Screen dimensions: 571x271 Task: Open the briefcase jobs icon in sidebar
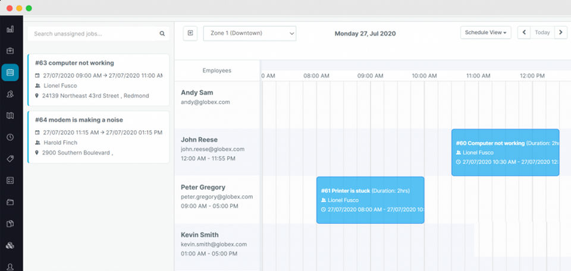[x=10, y=51]
